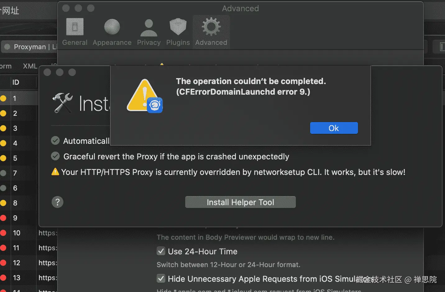Open the Appearance preferences tab
This screenshot has height=292, width=445.
(112, 31)
